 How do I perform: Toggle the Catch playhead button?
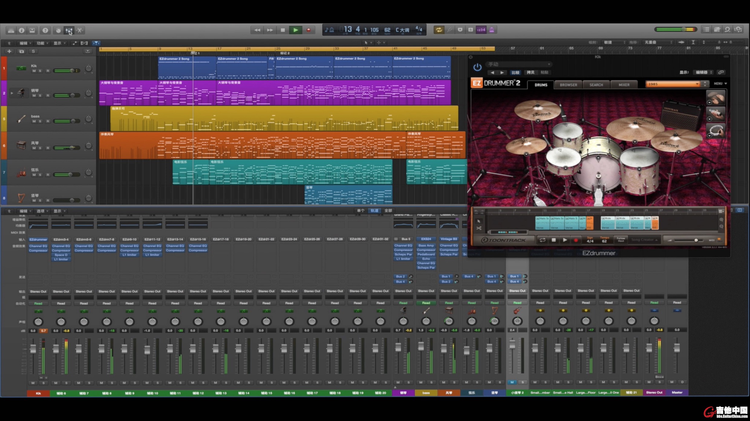pos(96,43)
